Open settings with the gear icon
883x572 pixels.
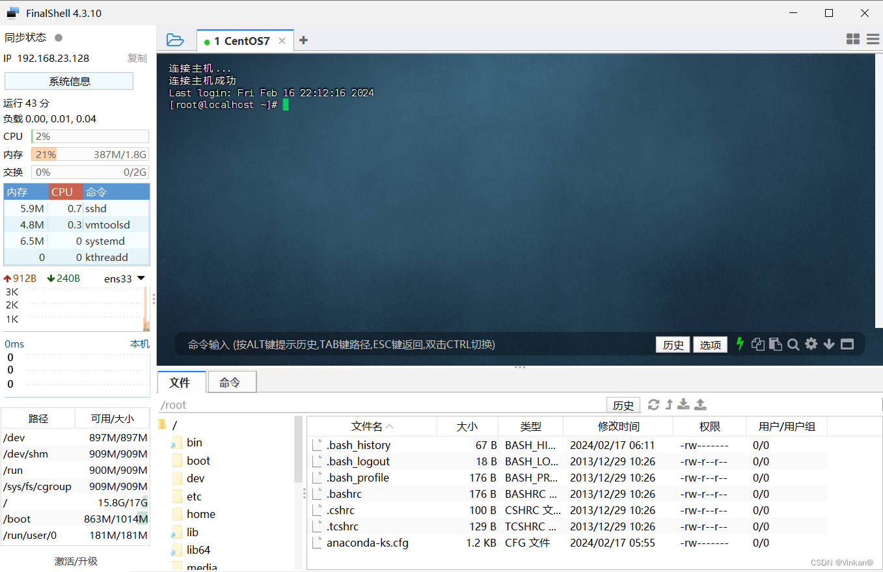click(x=811, y=344)
